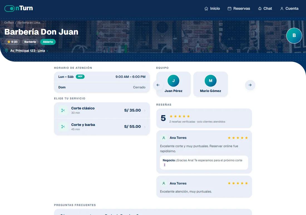Click the HOY badge in the schedule
The height and width of the screenshot is (215, 306).
pyautogui.click(x=80, y=76)
